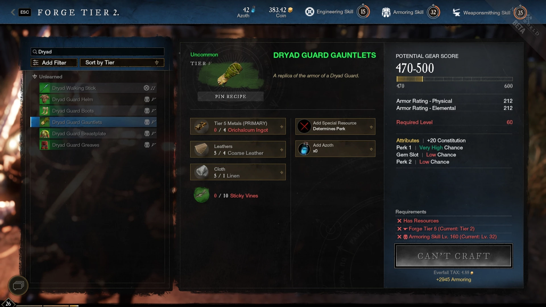Click the Dryad search input field
The image size is (546, 307).
click(98, 52)
